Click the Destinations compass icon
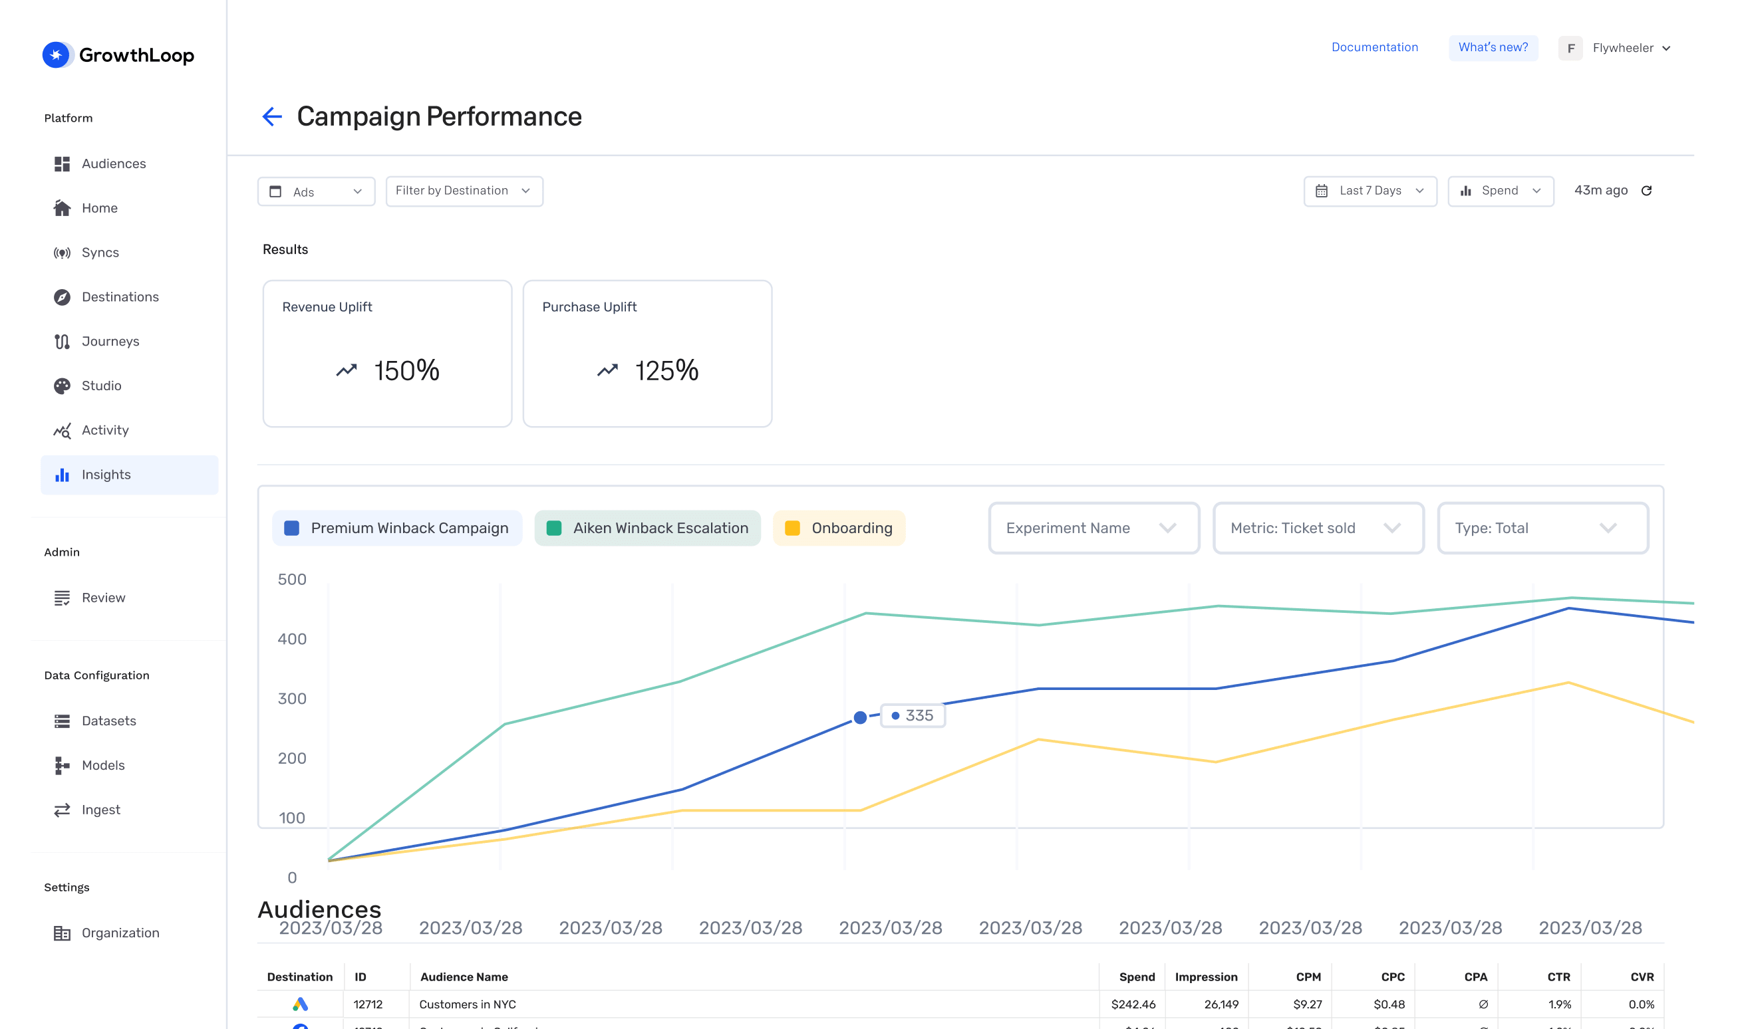The image size is (1740, 1029). tap(62, 298)
